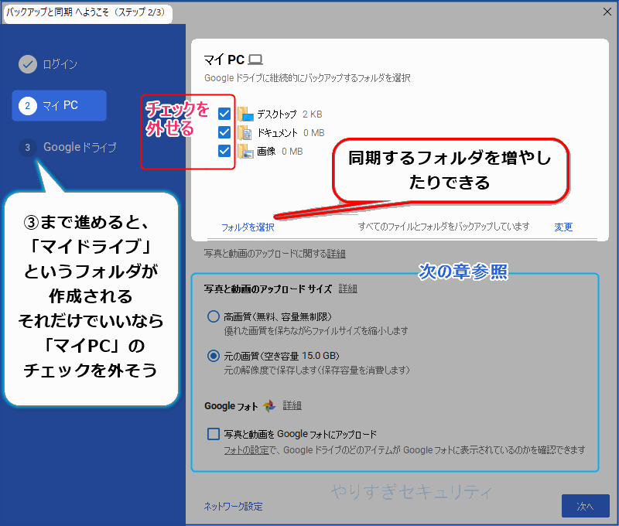Enable 写真と動画を Google フォトにアップロード checkbox

[x=214, y=434]
